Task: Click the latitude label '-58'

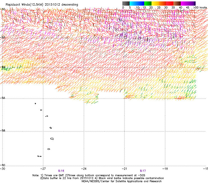Action: click(3, 131)
